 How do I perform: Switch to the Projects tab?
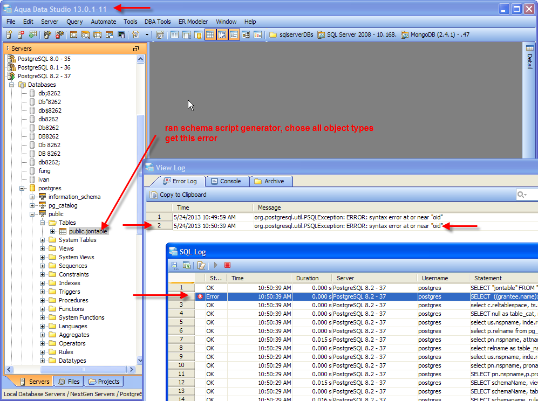(x=104, y=382)
